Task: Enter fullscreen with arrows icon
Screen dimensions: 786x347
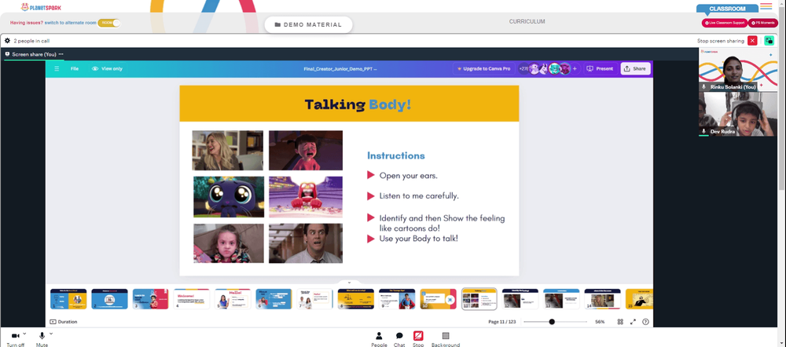Action: 633,321
